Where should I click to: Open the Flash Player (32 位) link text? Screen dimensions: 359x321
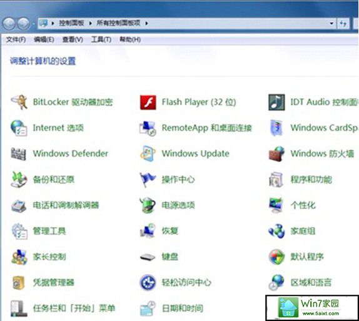pyautogui.click(x=199, y=102)
